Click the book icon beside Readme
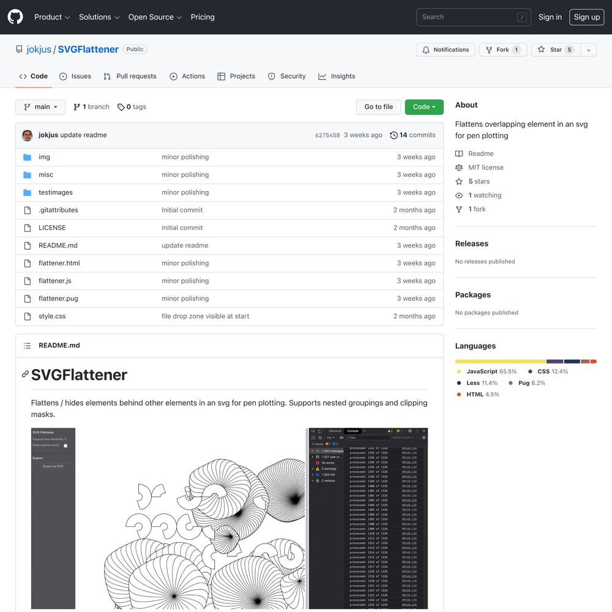 pos(459,154)
